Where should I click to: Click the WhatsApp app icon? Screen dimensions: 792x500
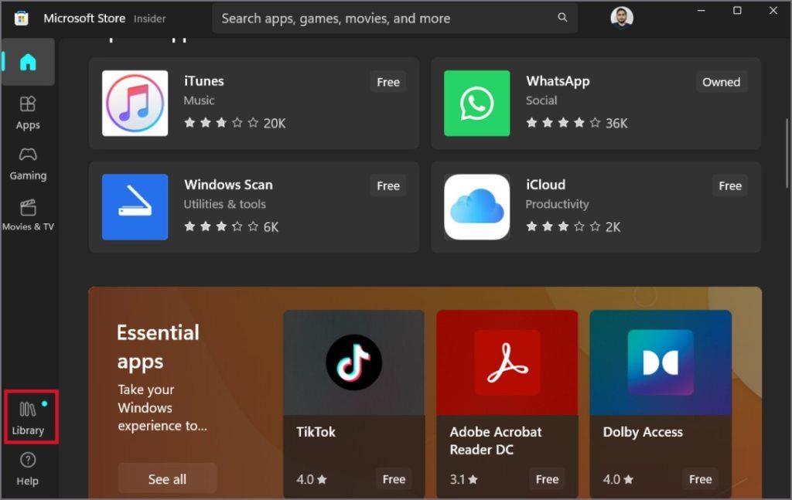476,103
